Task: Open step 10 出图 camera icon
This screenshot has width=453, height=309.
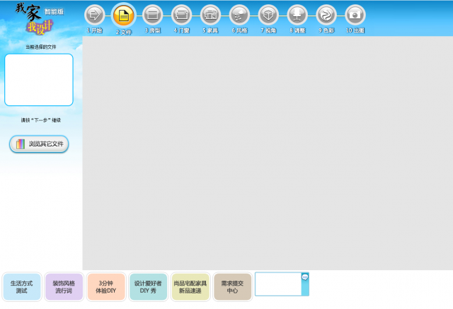Action: click(x=355, y=15)
